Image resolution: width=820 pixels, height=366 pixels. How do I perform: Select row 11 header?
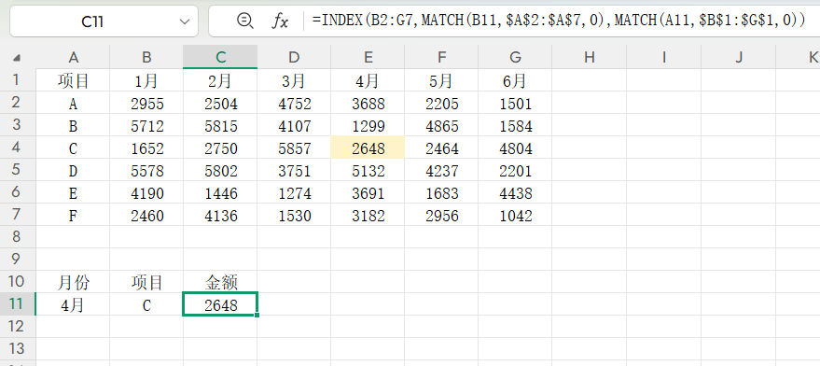(18, 304)
